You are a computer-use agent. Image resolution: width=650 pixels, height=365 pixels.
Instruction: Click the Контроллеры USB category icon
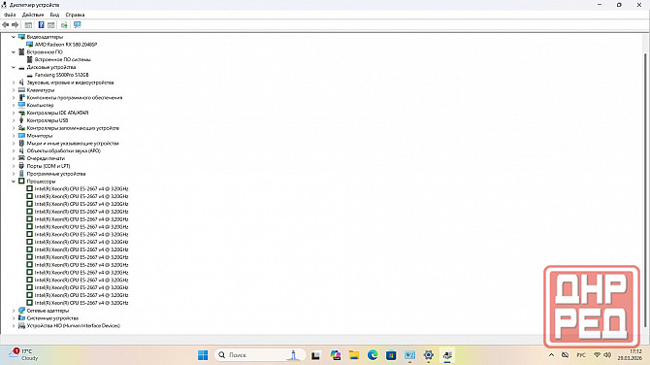pos(21,120)
